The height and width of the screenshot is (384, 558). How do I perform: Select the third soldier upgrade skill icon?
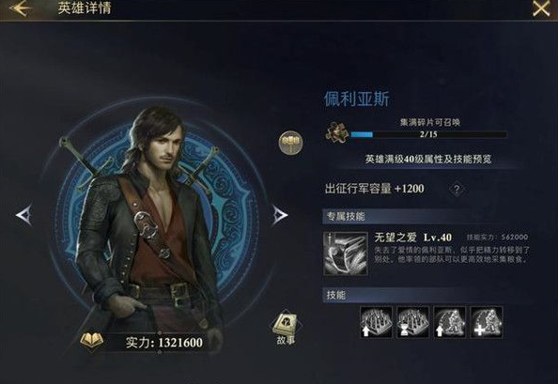[x=450, y=322]
